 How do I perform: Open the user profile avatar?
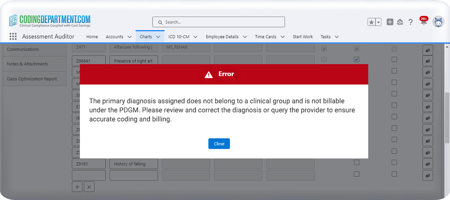[x=438, y=22]
